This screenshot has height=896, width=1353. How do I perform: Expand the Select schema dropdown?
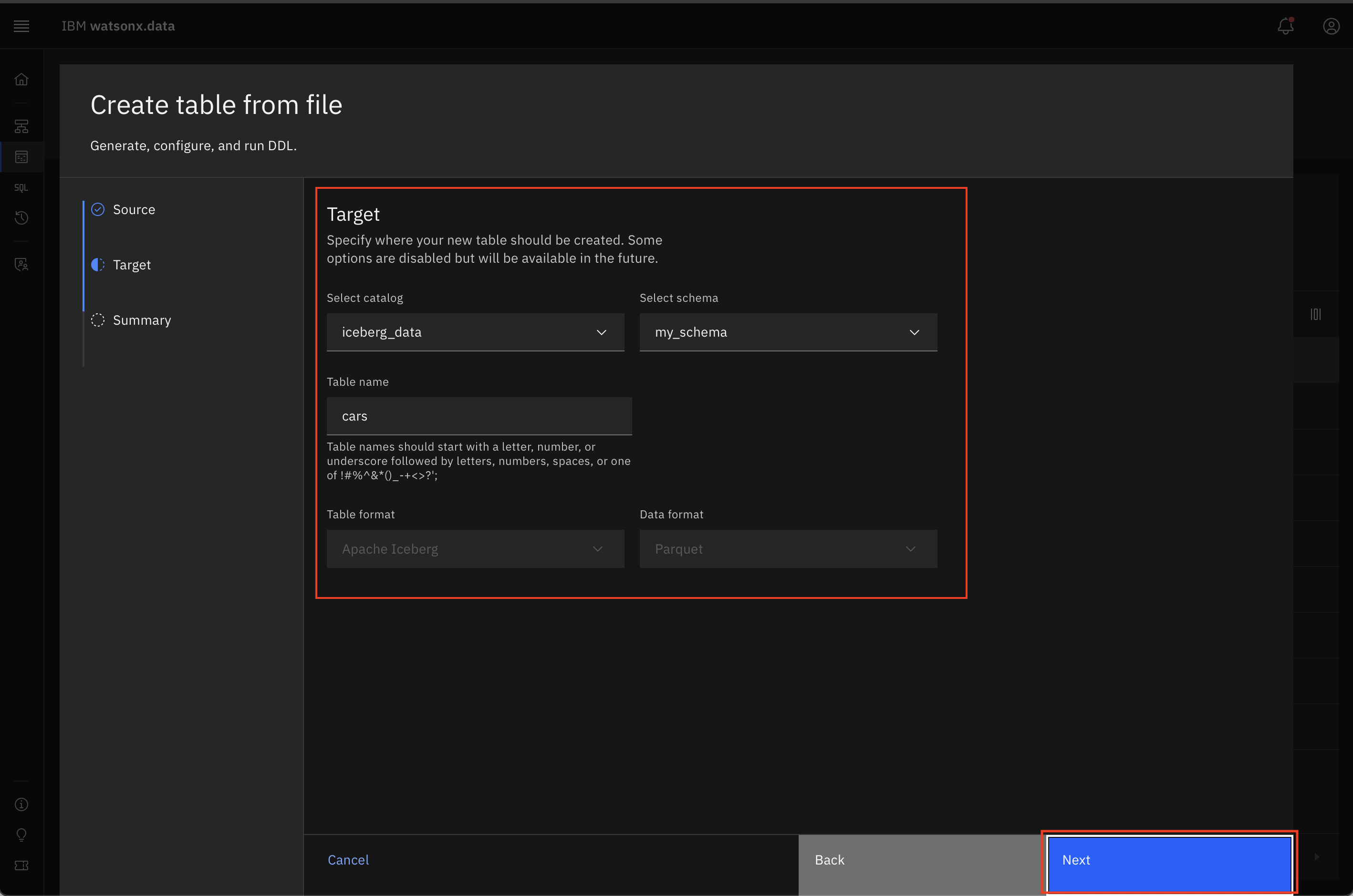(x=788, y=332)
